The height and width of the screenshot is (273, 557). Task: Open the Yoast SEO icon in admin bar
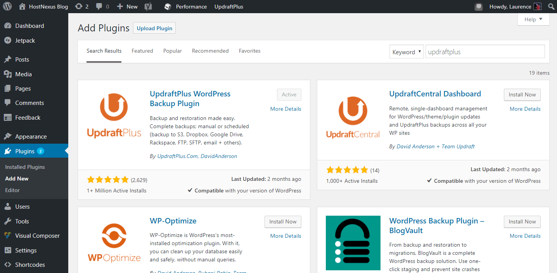coord(148,7)
